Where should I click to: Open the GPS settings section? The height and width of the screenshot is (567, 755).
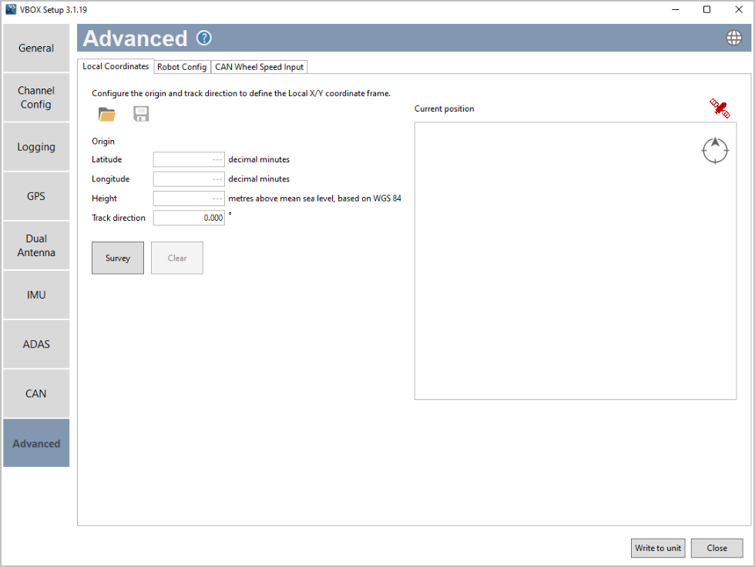[35, 195]
